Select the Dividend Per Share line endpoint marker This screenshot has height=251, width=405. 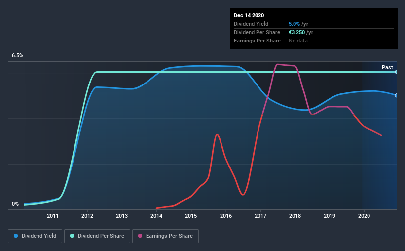(x=396, y=72)
